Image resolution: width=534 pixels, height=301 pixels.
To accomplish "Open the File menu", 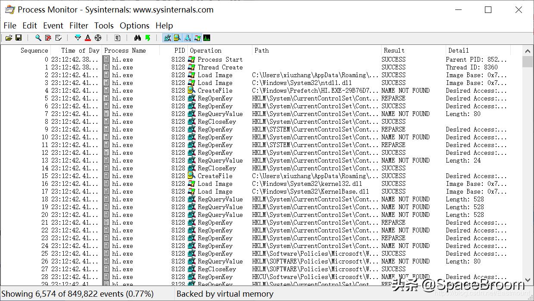I will tap(10, 25).
